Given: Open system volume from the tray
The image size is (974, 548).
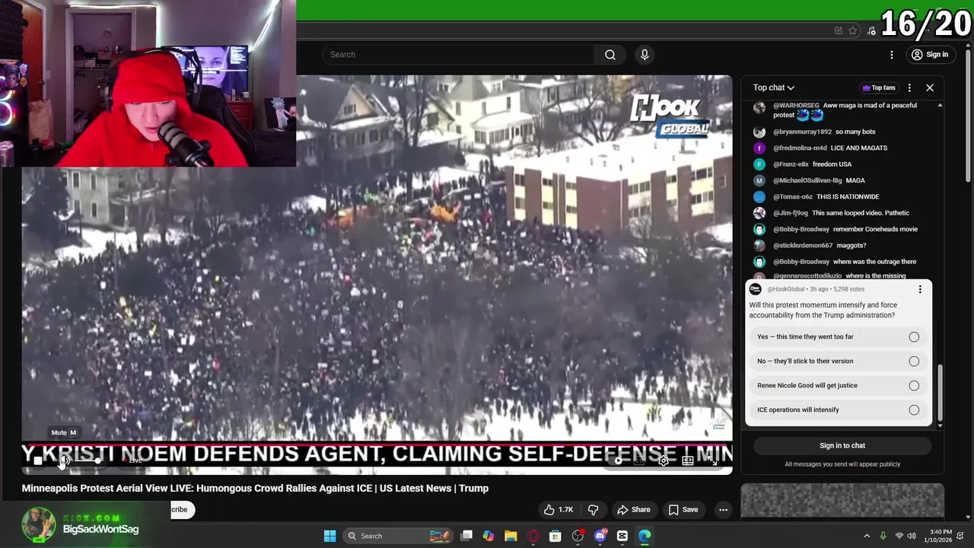Looking at the screenshot, I should click(x=912, y=536).
